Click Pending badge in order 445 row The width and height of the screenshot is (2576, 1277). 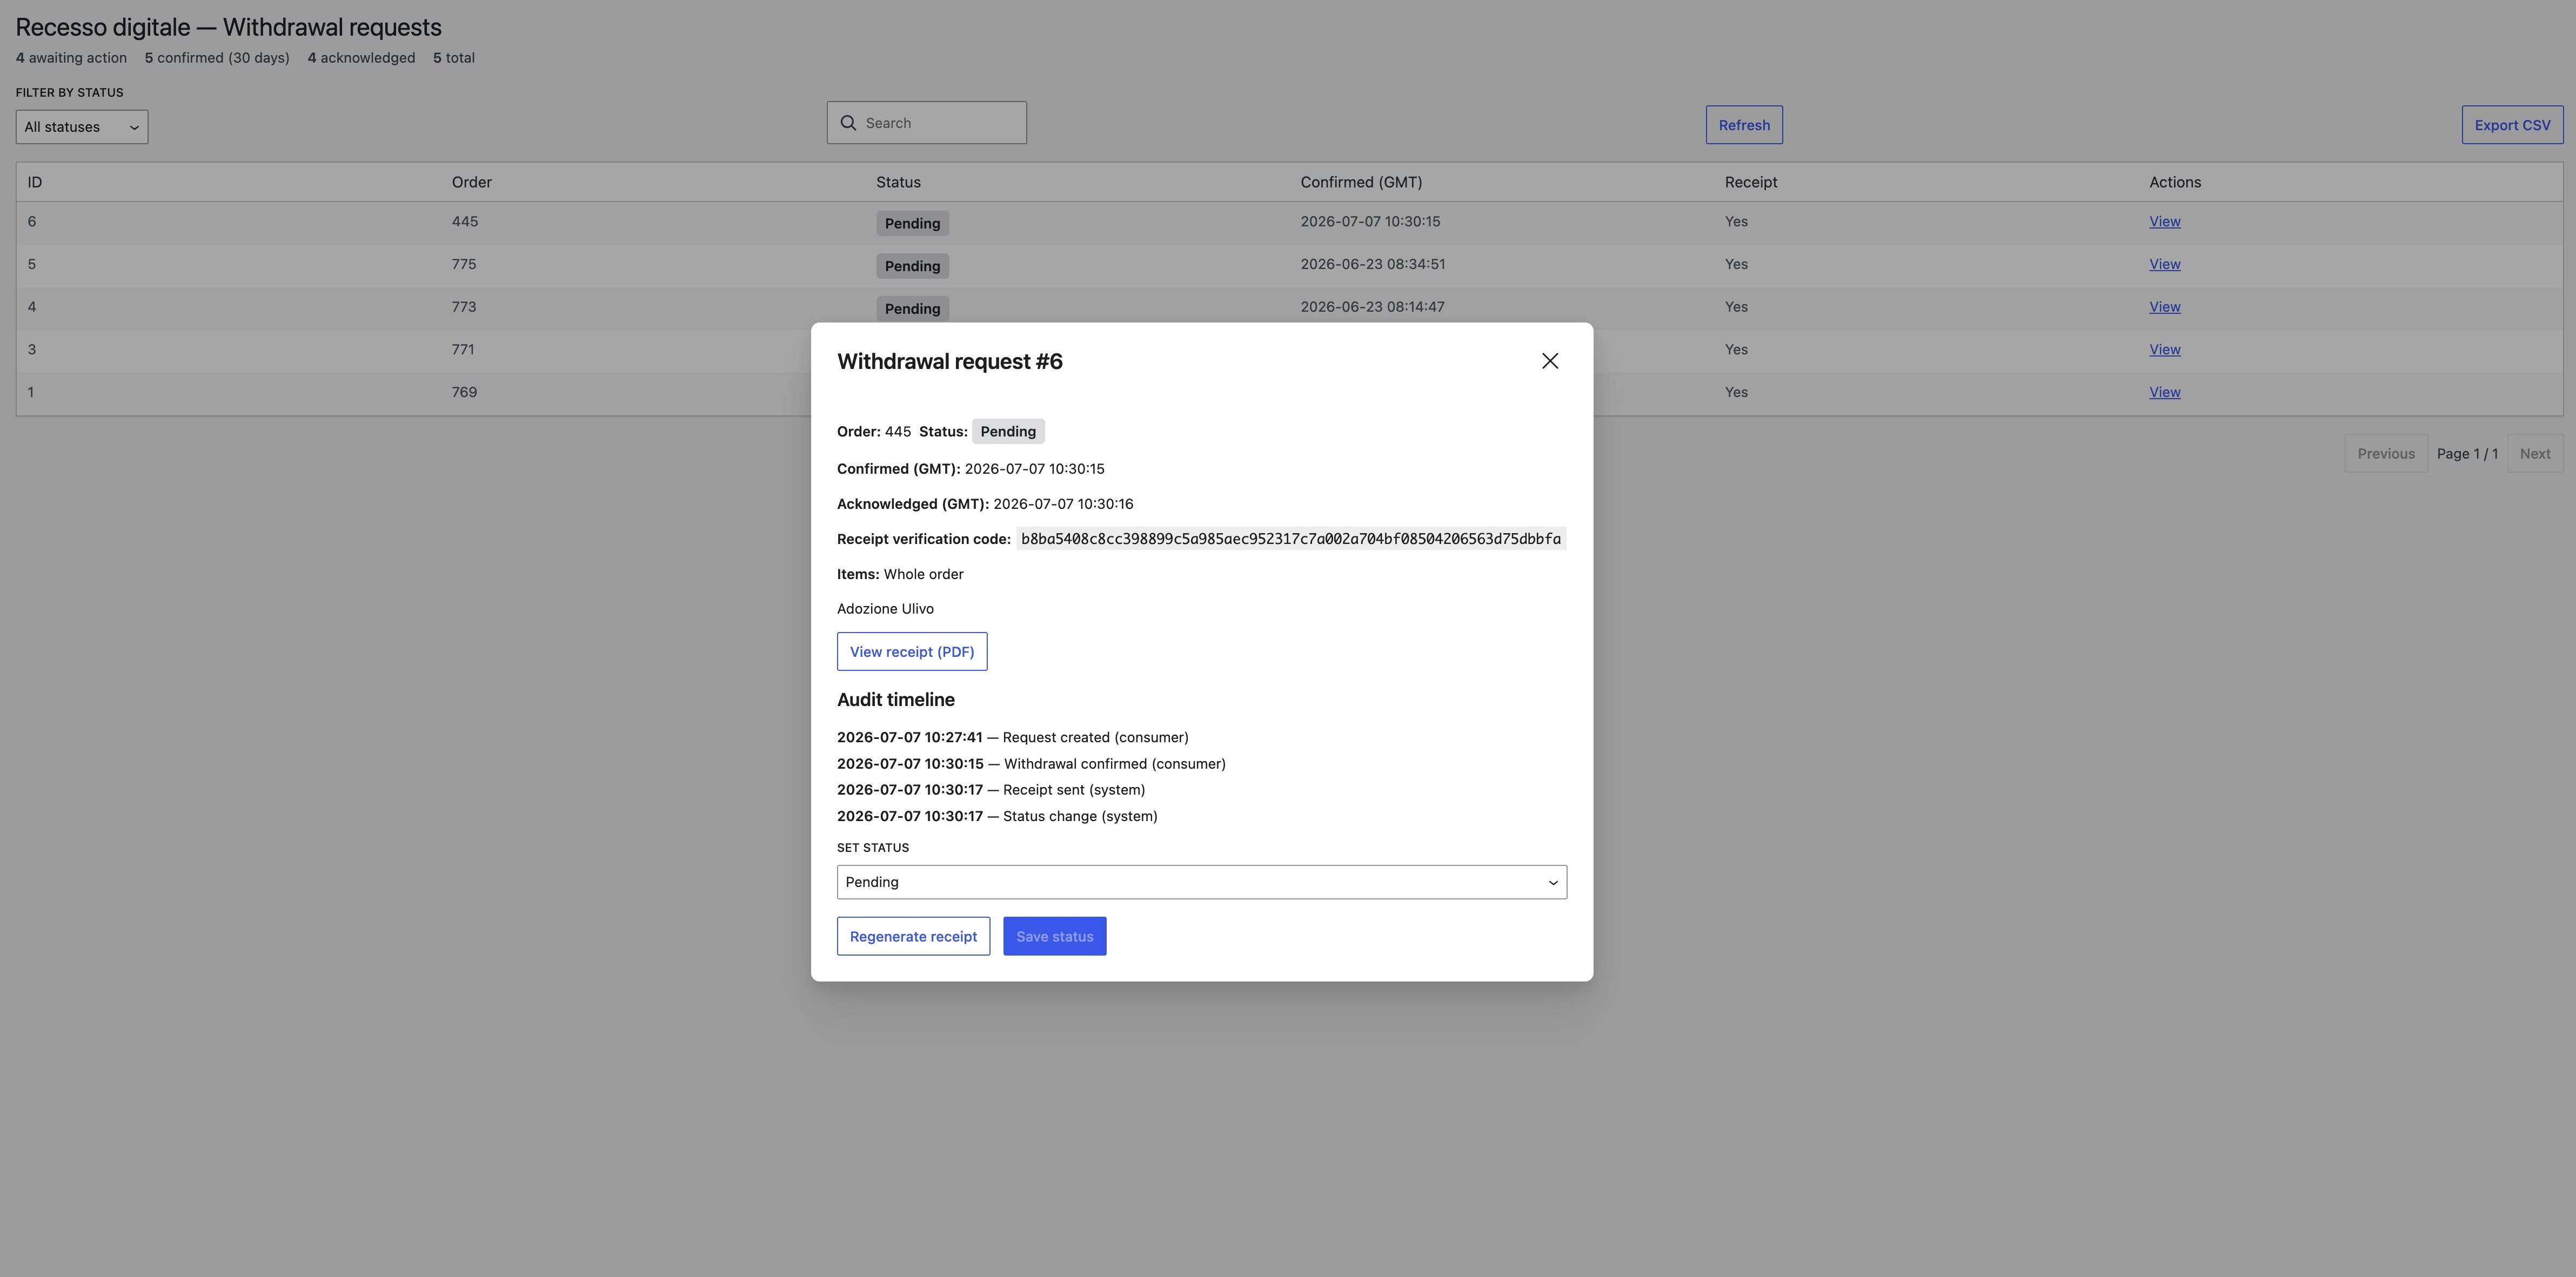coord(912,223)
